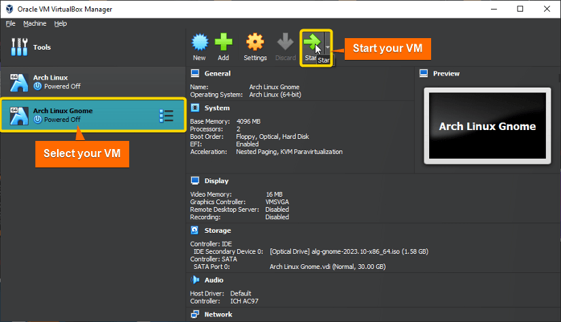Select the Arch Linux Gnome virtual machine
Image resolution: width=561 pixels, height=322 pixels.
point(93,115)
